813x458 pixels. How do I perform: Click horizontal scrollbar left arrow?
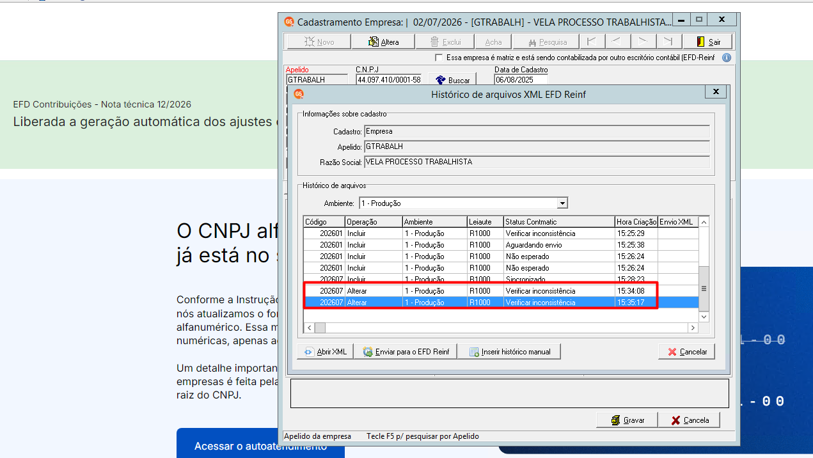tap(309, 328)
